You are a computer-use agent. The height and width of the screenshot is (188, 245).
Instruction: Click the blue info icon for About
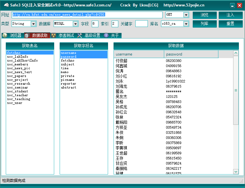[x=106, y=36]
